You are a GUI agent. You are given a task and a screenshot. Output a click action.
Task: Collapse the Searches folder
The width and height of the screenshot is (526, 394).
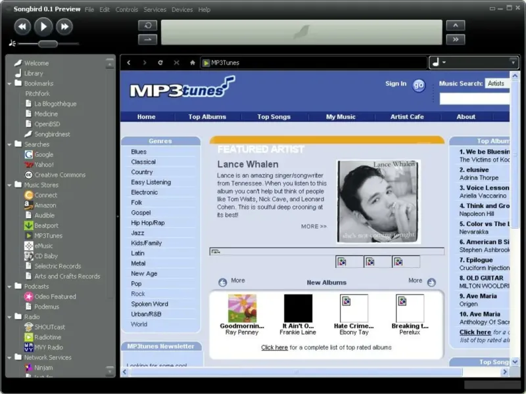9,144
